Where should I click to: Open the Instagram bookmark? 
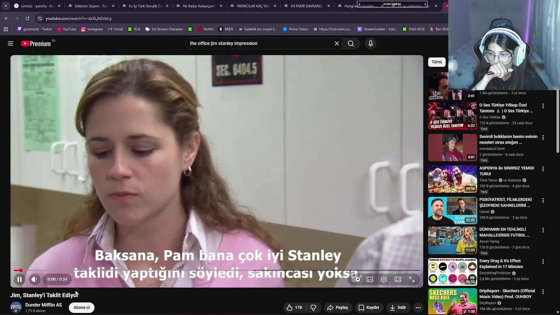(92, 29)
